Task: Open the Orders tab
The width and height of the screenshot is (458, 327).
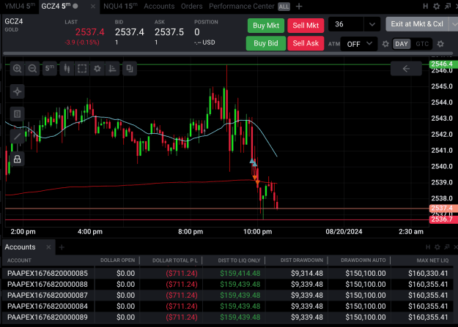Action: point(191,6)
